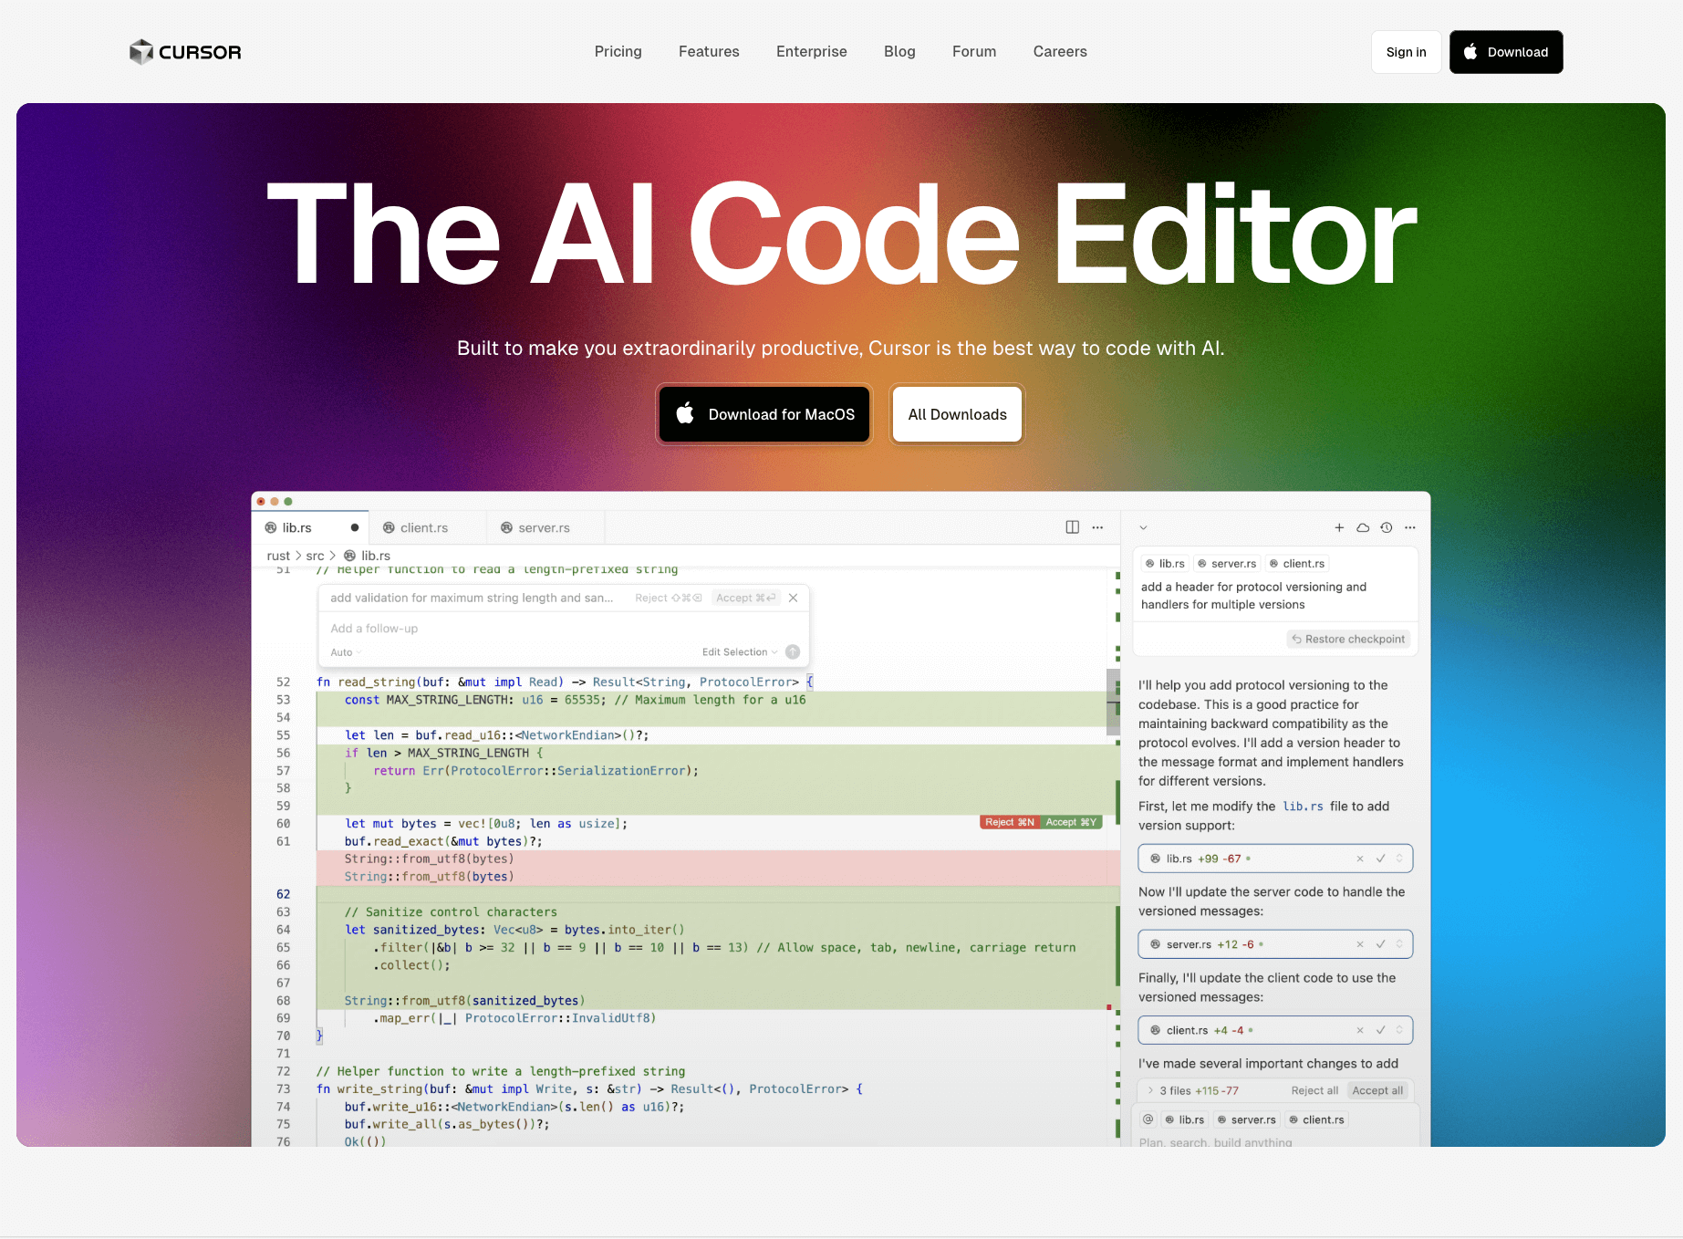The width and height of the screenshot is (1683, 1239).
Task: Click the Sign in button
Action: 1406,52
